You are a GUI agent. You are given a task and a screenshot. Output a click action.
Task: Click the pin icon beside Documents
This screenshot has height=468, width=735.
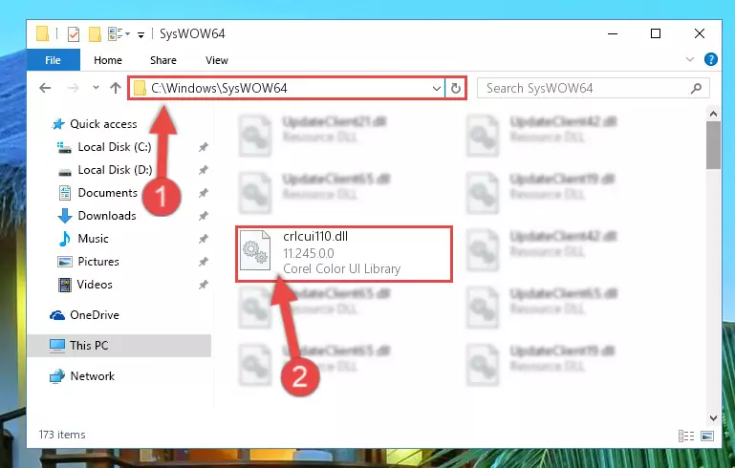(203, 193)
